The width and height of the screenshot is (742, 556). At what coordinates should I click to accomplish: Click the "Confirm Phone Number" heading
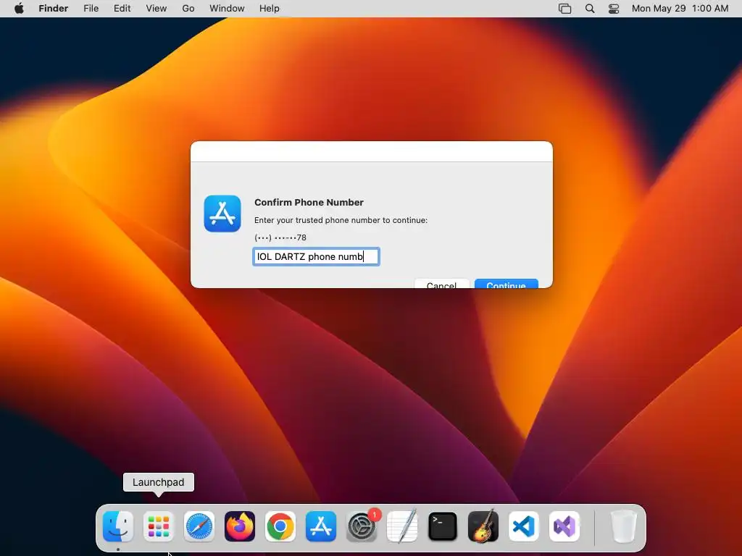click(x=309, y=203)
